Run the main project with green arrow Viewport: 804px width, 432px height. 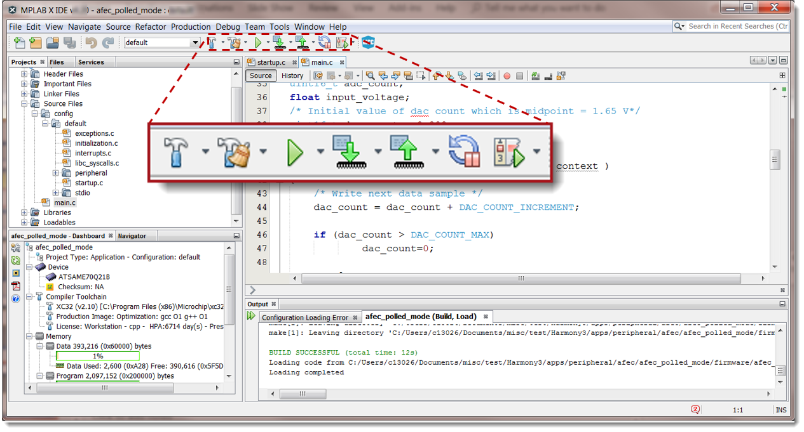tap(258, 42)
